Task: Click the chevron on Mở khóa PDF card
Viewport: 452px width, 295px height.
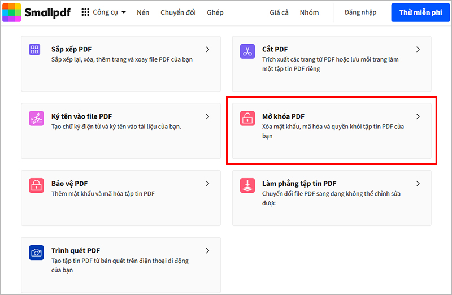Action: pos(418,116)
